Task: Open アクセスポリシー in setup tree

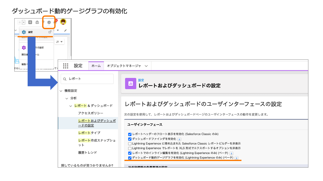Action: coord(91,113)
